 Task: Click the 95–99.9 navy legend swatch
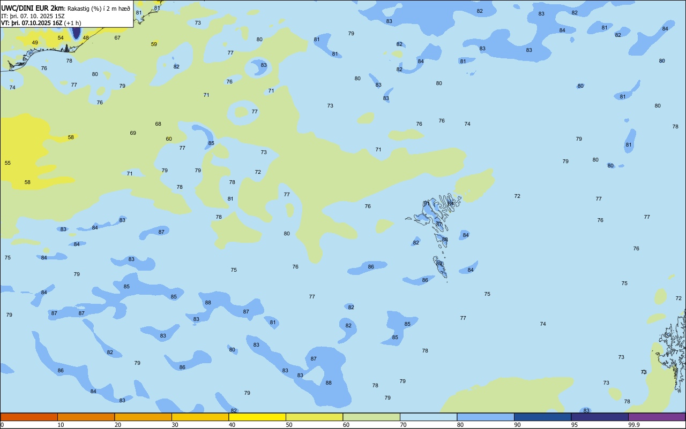[600, 417]
